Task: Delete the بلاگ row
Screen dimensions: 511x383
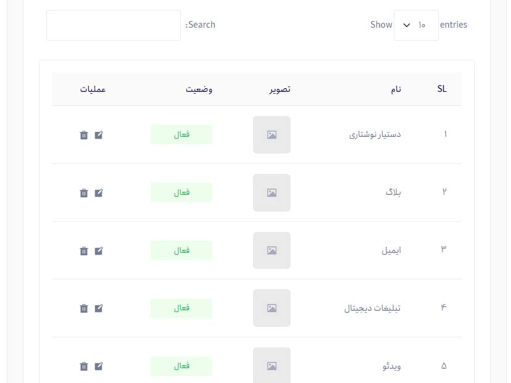Action: pos(84,193)
